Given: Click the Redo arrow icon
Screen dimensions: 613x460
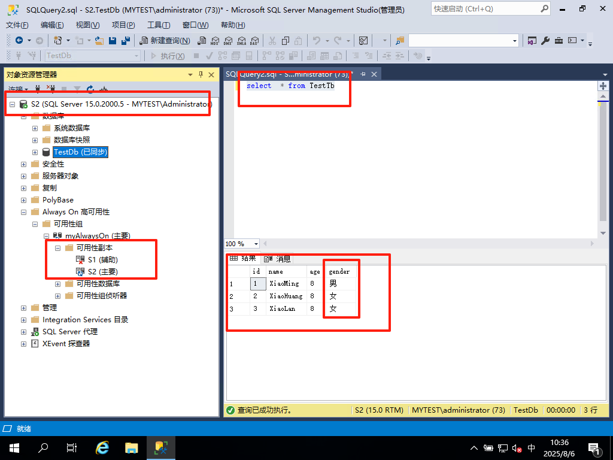Looking at the screenshot, I should tap(338, 40).
